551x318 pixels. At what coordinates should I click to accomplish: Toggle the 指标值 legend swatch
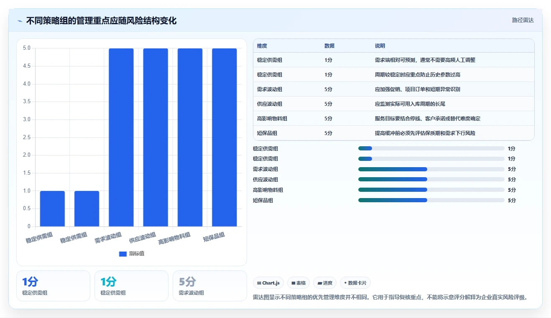coord(123,254)
